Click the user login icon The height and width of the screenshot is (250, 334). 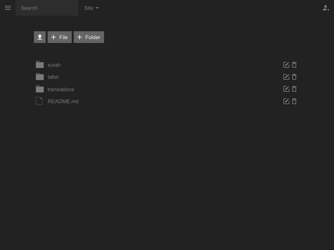pyautogui.click(x=326, y=8)
